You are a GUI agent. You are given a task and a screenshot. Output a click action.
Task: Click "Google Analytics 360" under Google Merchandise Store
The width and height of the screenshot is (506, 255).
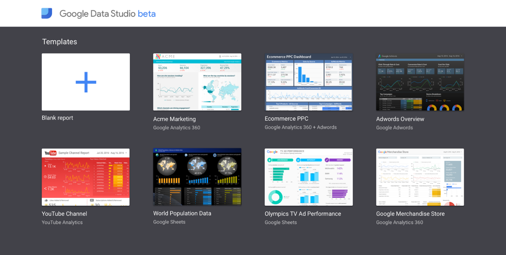[400, 223]
